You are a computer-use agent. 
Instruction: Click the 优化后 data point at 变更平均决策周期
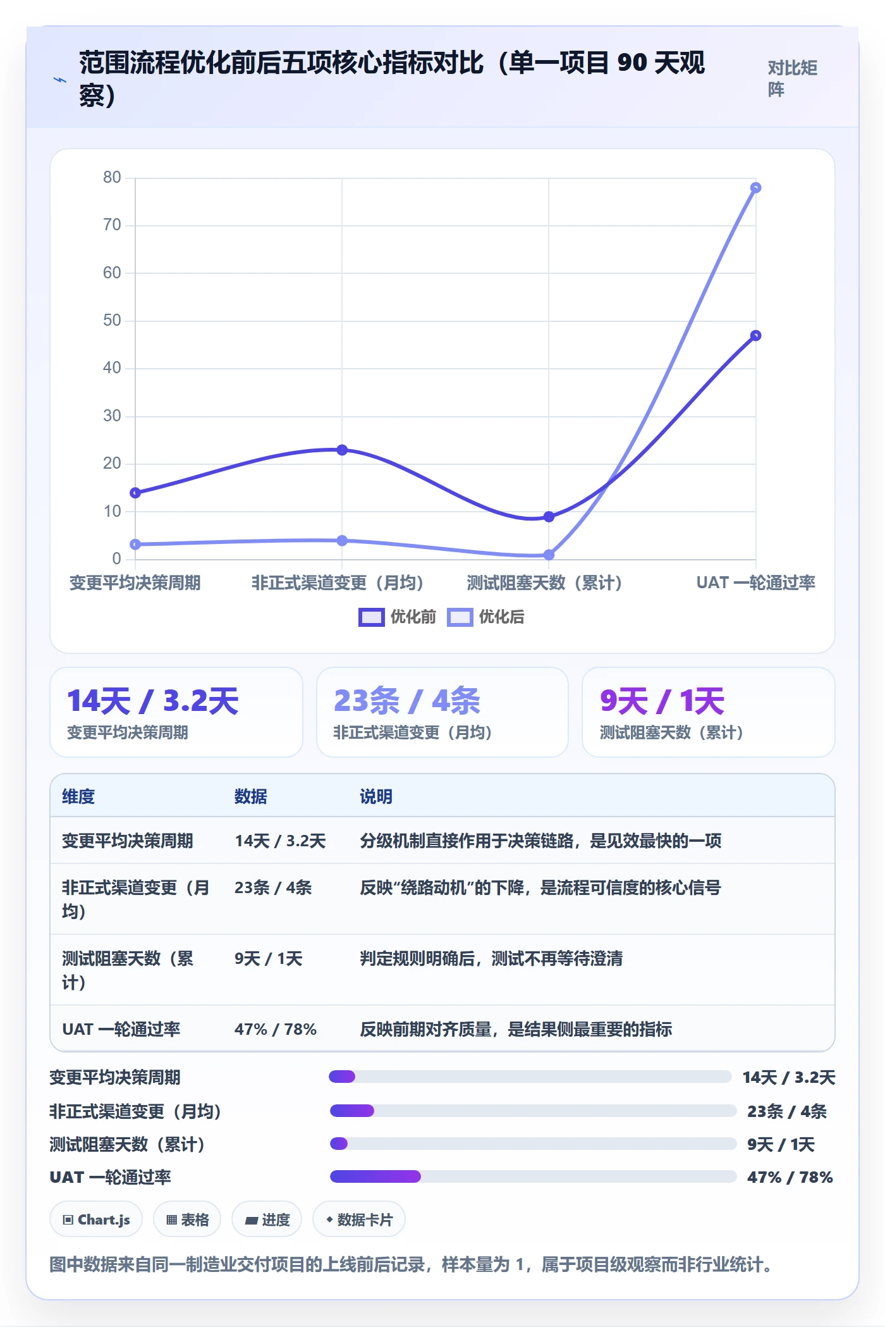(135, 544)
